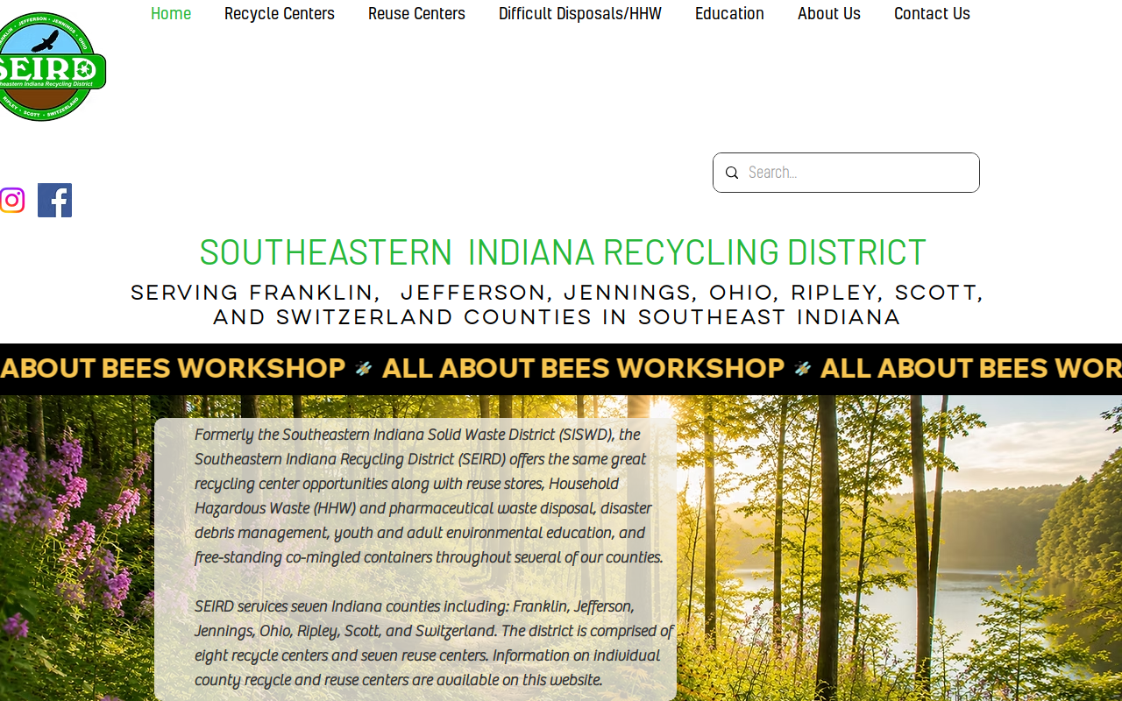This screenshot has width=1122, height=701.
Task: Open Difficult Disposals/HHW menu item
Action: [x=580, y=14]
